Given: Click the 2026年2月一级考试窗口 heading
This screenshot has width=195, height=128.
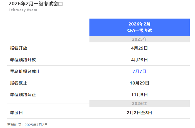Looking at the screenshot, I should pyautogui.click(x=36, y=4).
